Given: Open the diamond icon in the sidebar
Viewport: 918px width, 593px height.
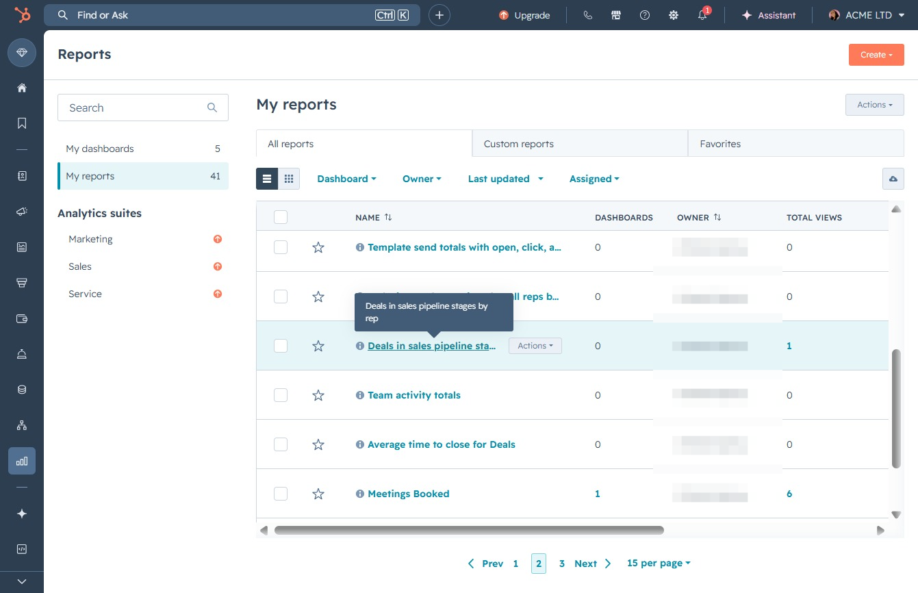Looking at the screenshot, I should (x=22, y=53).
